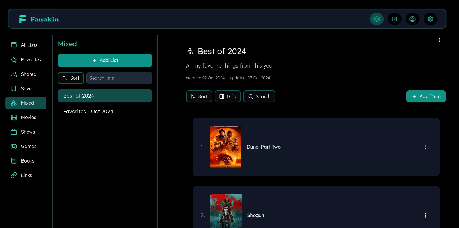Open options menu for Shōgun item
Viewport: 459px width, 228px height.
426,215
